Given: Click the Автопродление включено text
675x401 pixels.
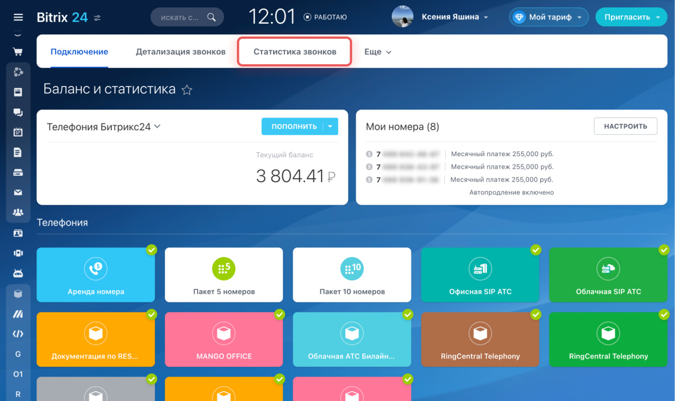Looking at the screenshot, I should [512, 193].
